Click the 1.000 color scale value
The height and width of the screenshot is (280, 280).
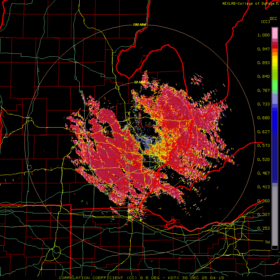[x=264, y=35]
